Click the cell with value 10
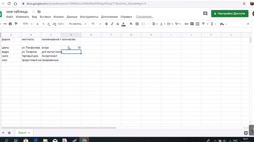Screen dimensions: 254x142 71,48
